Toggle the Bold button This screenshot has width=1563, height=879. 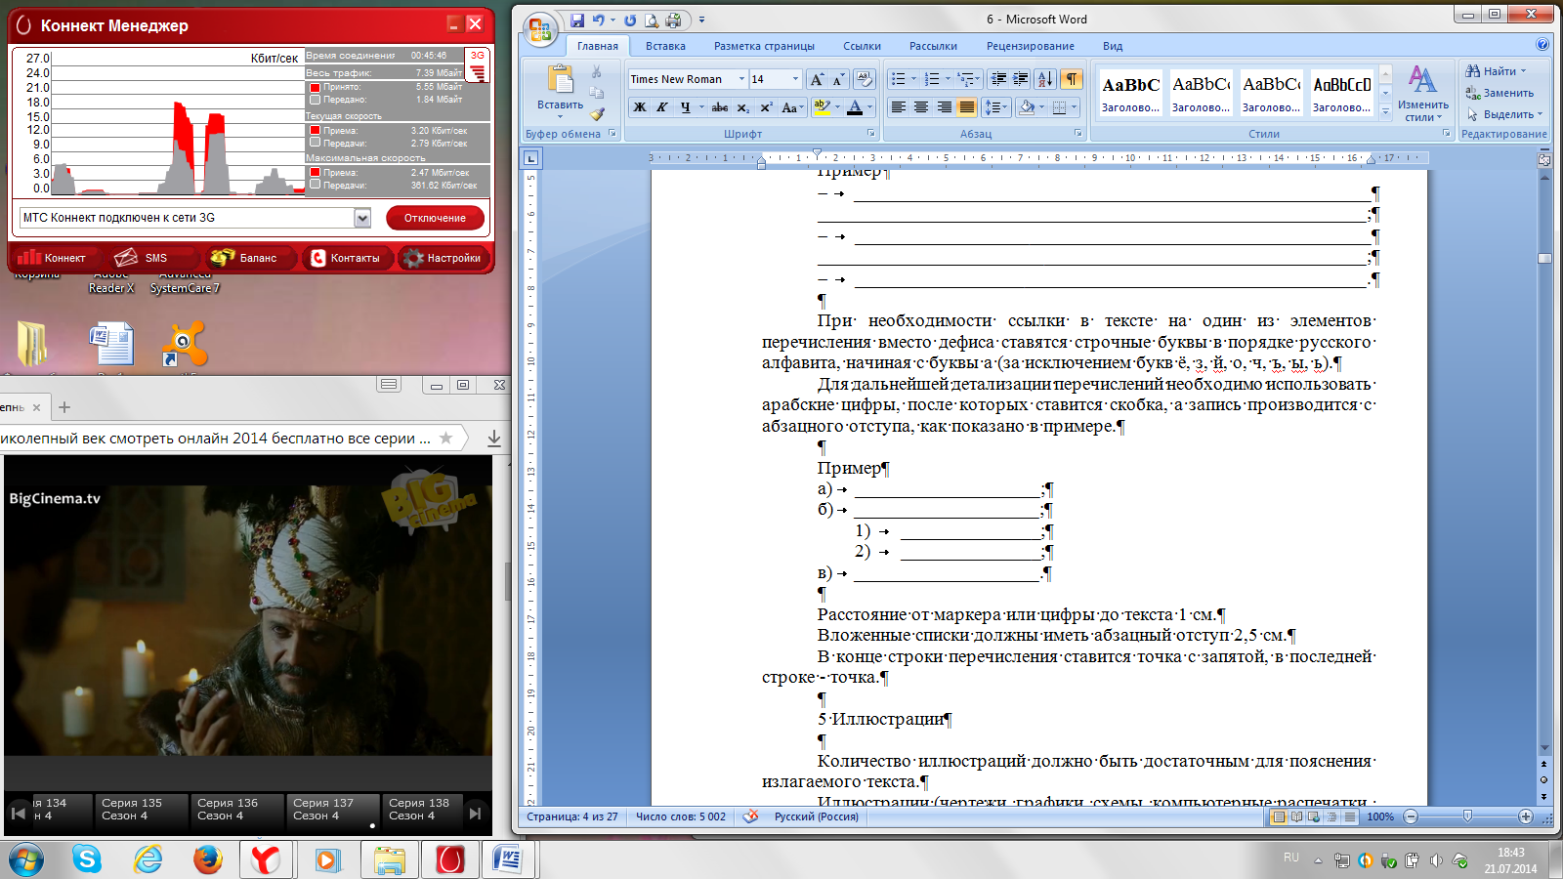click(640, 107)
